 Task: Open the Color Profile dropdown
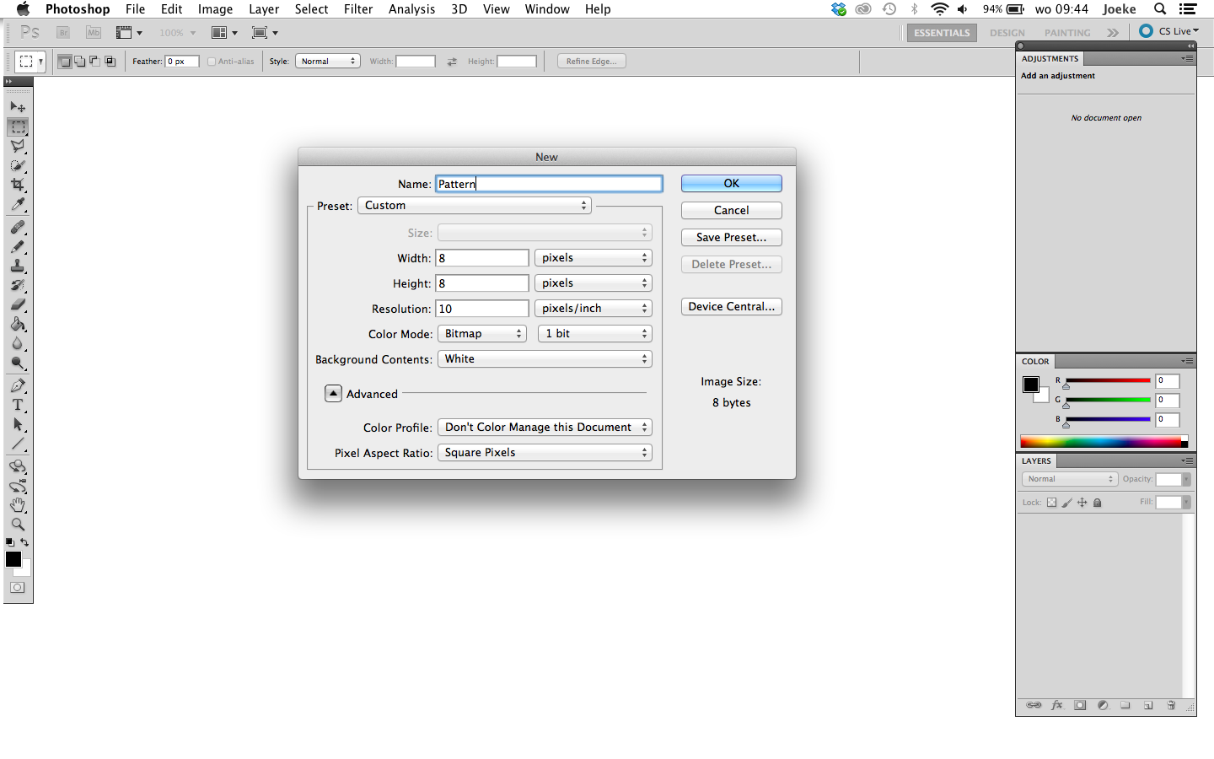pos(545,428)
